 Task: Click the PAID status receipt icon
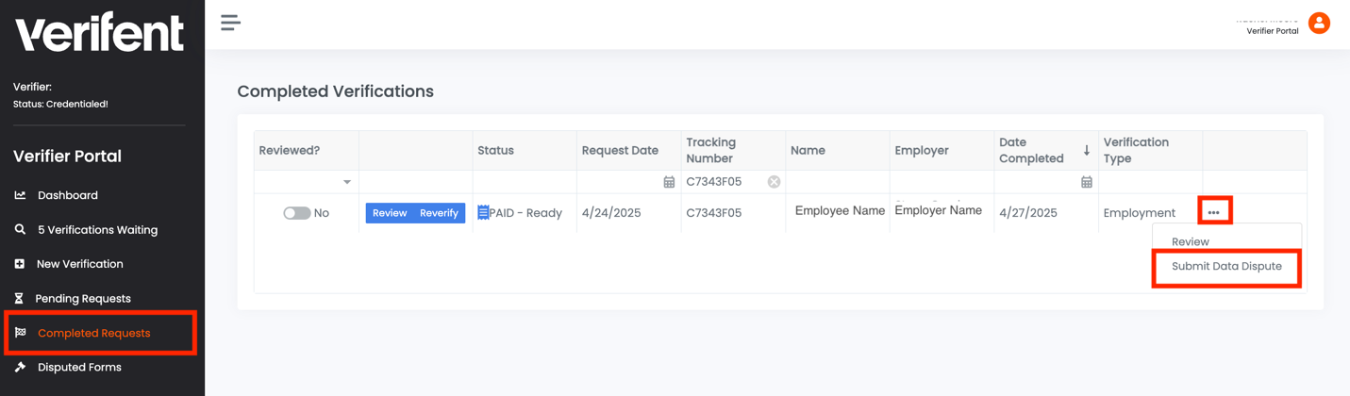pos(483,213)
